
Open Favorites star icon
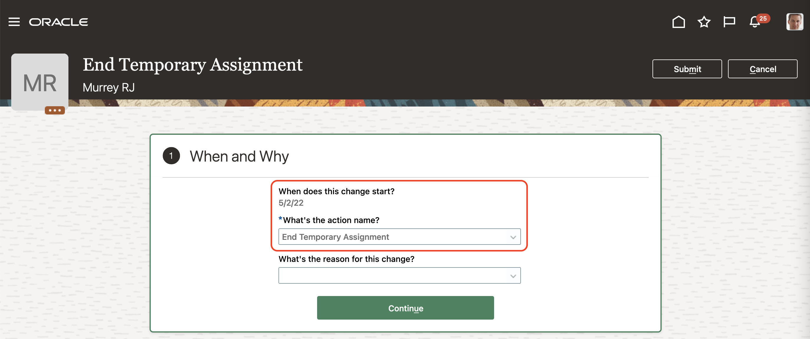coord(704,22)
